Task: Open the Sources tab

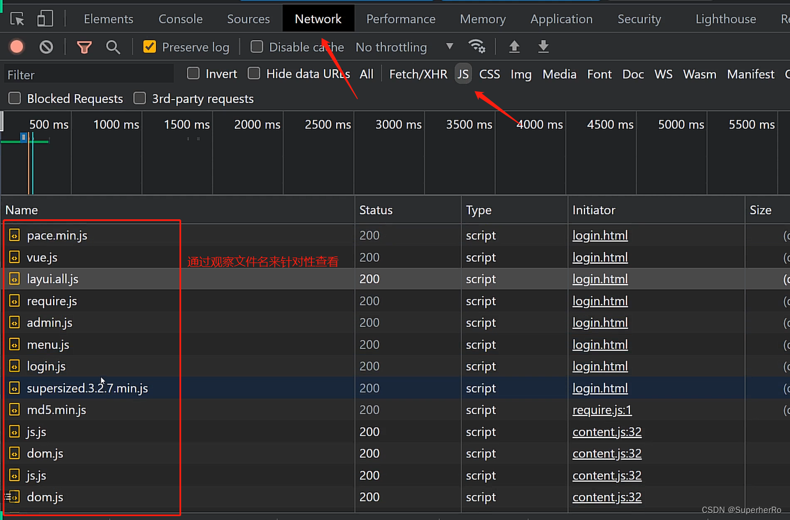Action: click(x=248, y=19)
